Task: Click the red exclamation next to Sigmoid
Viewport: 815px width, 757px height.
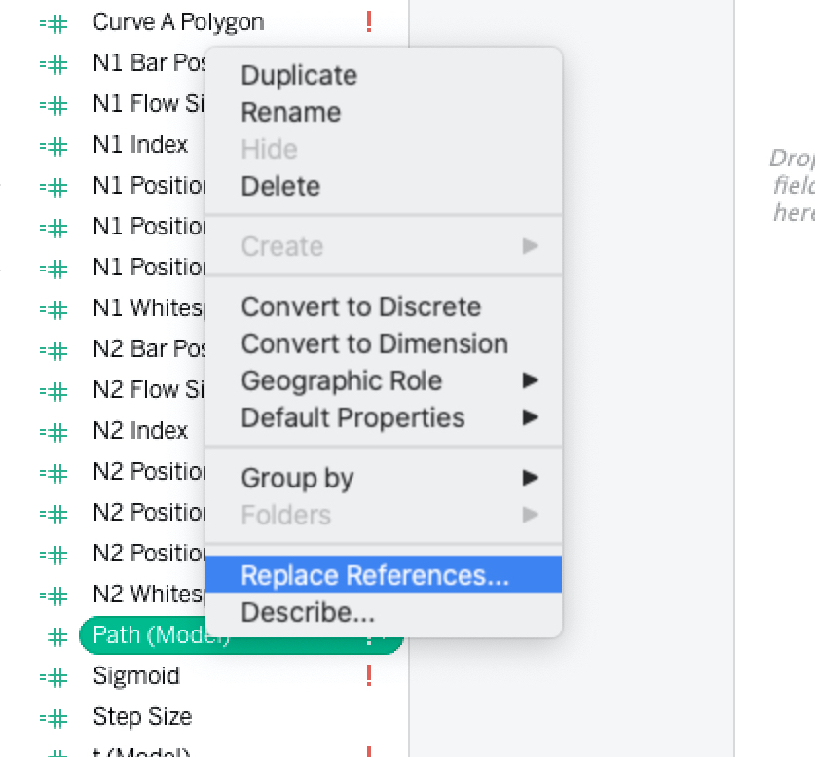Action: pyautogui.click(x=369, y=675)
